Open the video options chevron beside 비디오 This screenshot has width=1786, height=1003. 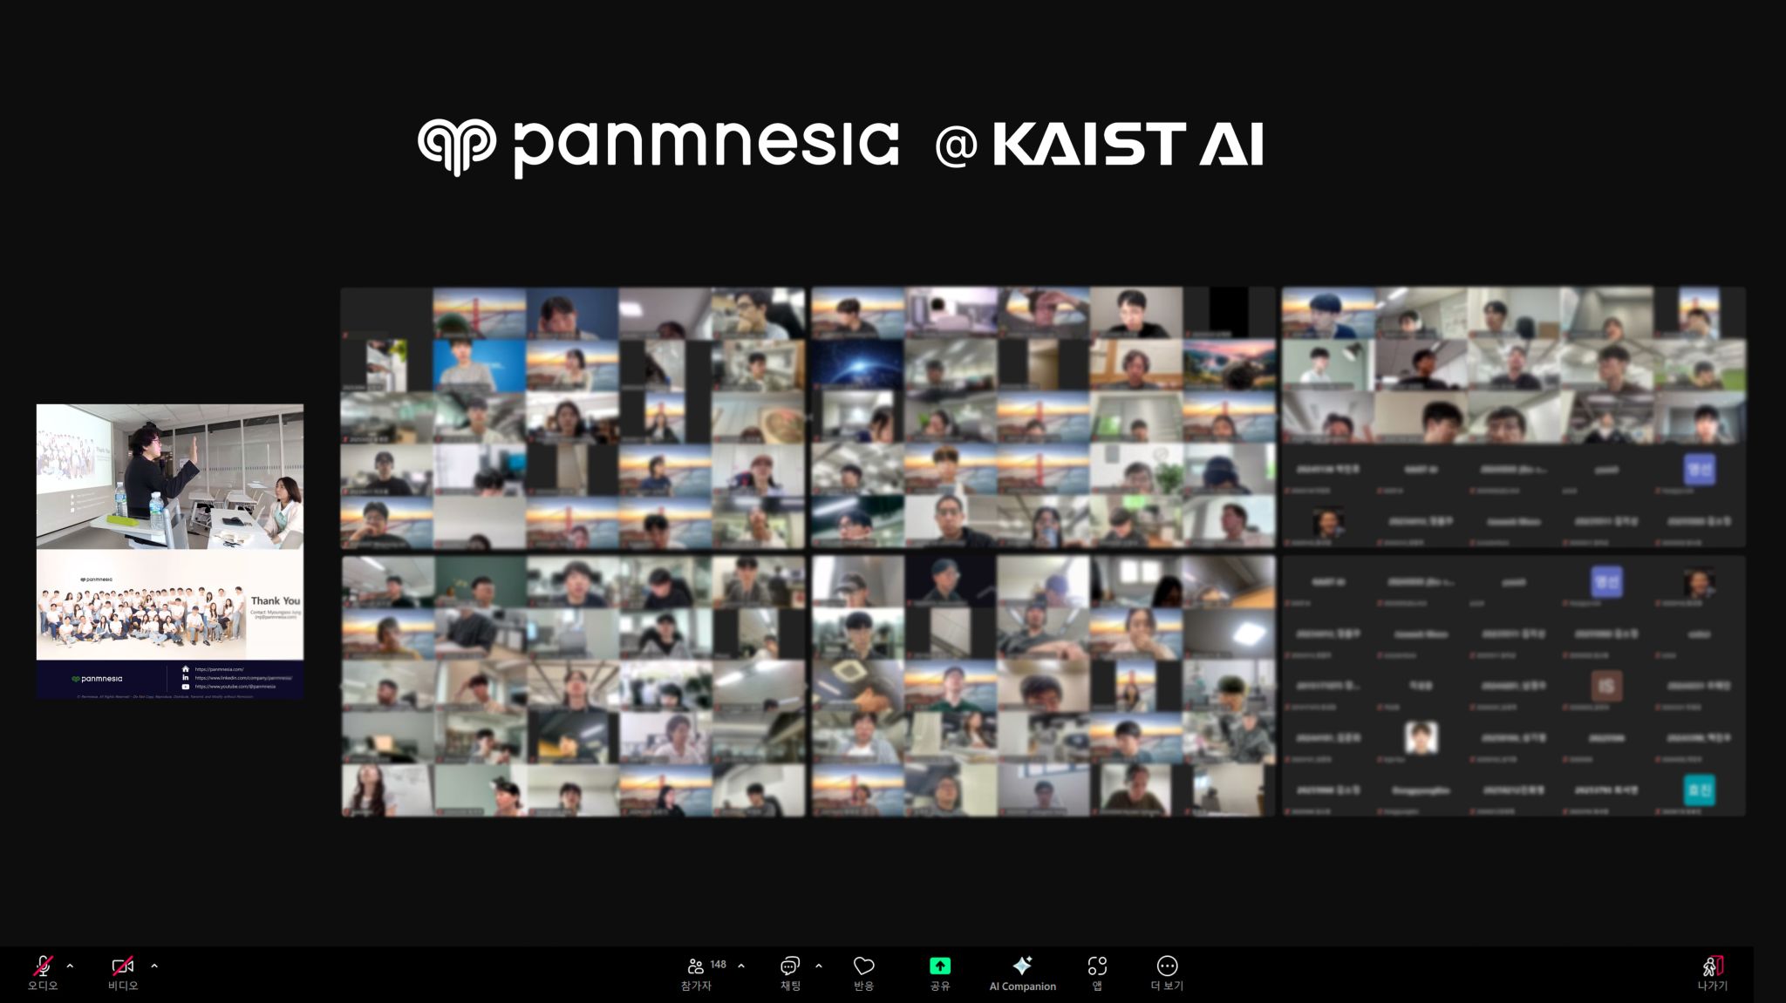[x=154, y=966]
